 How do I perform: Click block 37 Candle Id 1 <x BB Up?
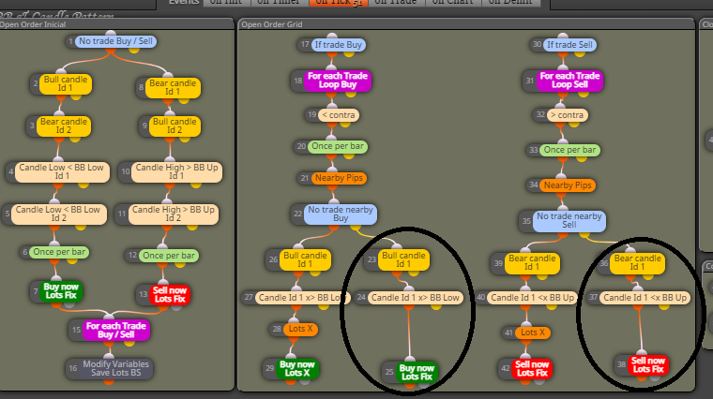point(645,298)
